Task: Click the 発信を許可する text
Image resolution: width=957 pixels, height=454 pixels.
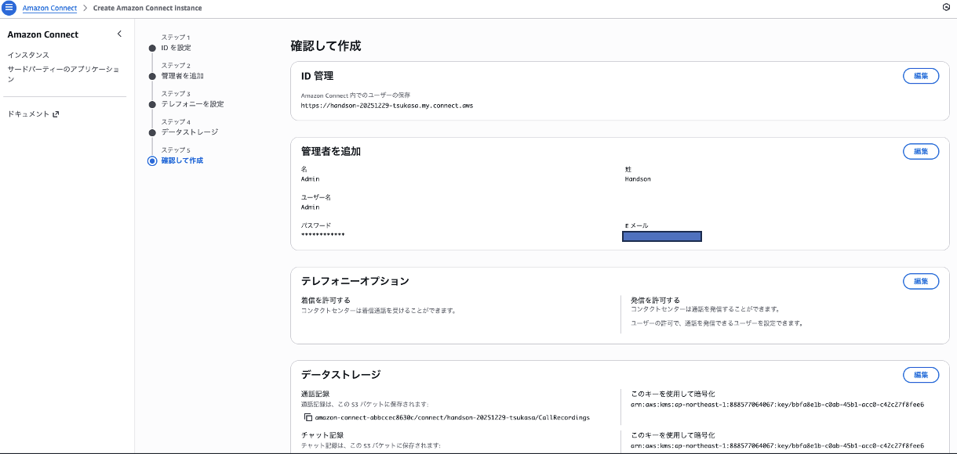Action: 655,301
